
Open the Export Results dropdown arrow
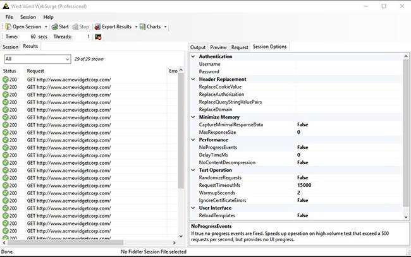click(x=136, y=27)
